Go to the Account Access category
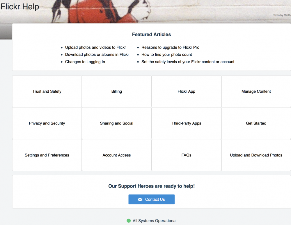Screen dimensions: 291x225 [x=117, y=155]
